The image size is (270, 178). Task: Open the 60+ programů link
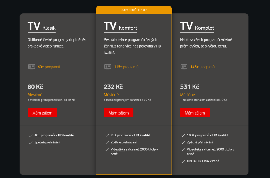(x=49, y=67)
